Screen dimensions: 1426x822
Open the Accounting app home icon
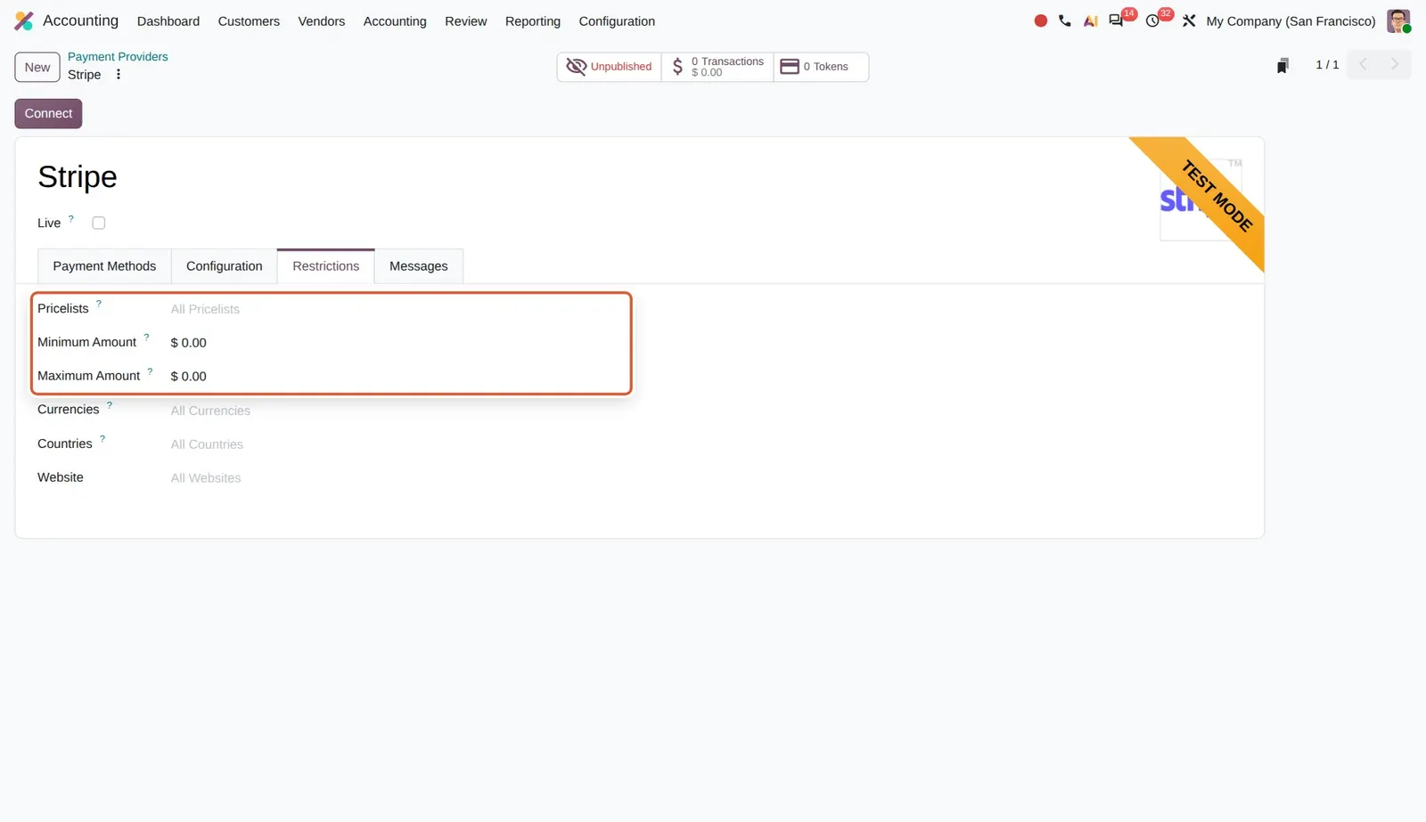point(24,20)
